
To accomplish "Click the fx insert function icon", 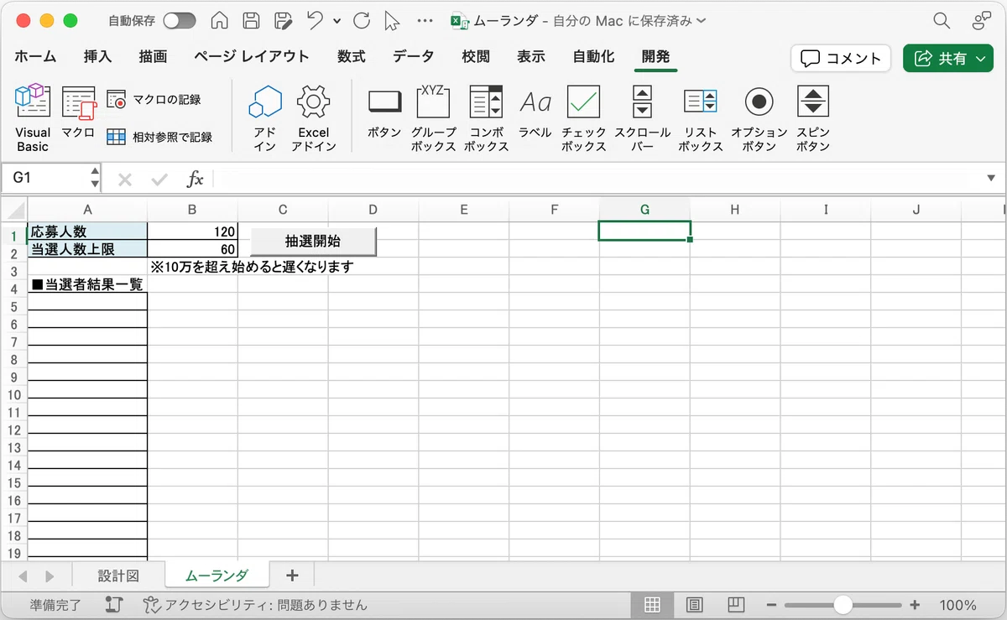I will point(195,179).
